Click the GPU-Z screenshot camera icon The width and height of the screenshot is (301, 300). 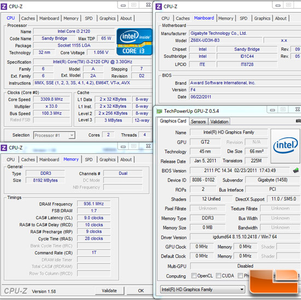pyautogui.click(x=298, y=121)
